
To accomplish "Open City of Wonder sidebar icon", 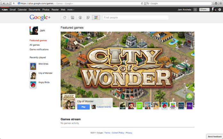I will (33, 75).
